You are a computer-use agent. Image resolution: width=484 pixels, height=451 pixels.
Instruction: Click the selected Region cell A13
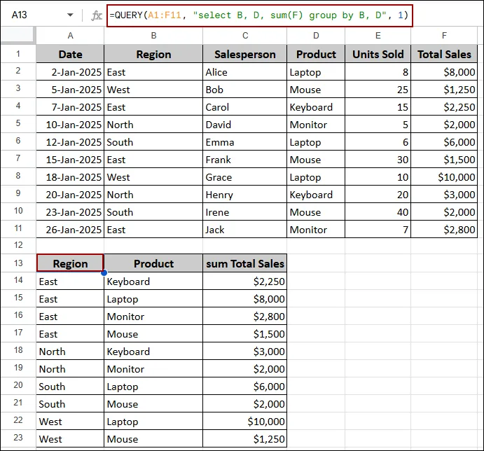tap(70, 263)
